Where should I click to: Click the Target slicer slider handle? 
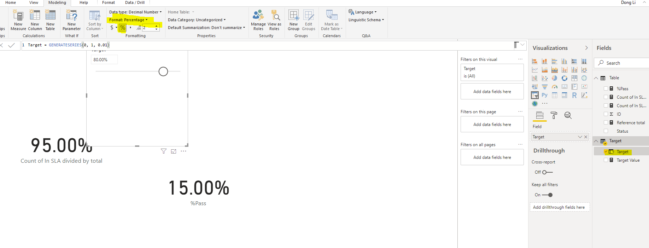click(x=163, y=71)
